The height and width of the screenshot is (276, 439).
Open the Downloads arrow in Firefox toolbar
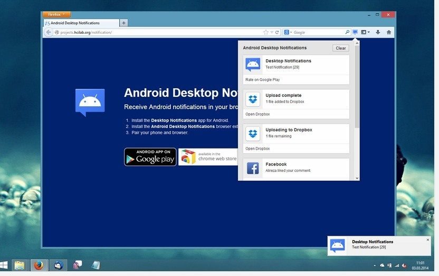click(378, 32)
